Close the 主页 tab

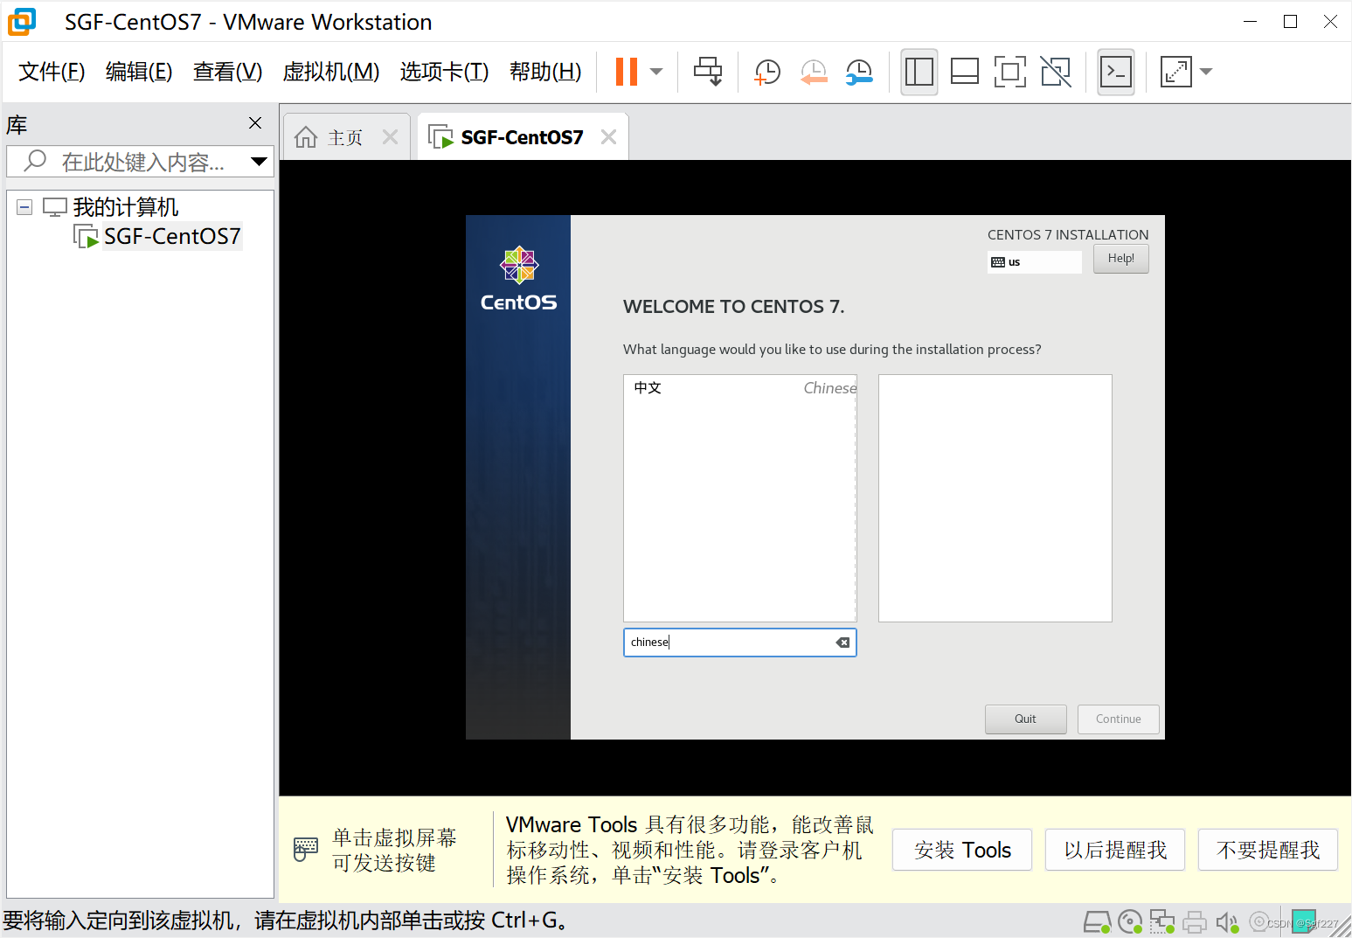[391, 137]
